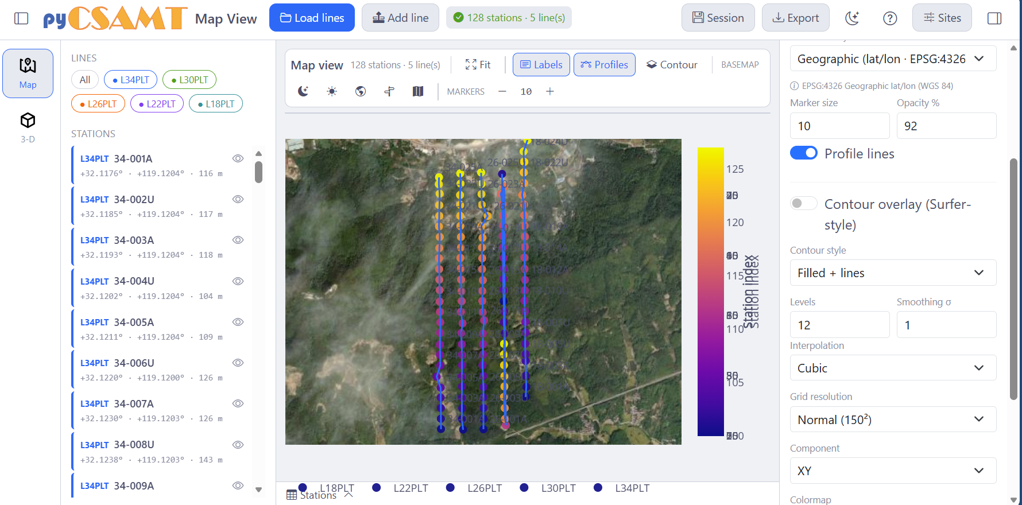This screenshot has width=1022, height=505.
Task: Toggle visibility of station 34-002U
Action: pyautogui.click(x=238, y=199)
